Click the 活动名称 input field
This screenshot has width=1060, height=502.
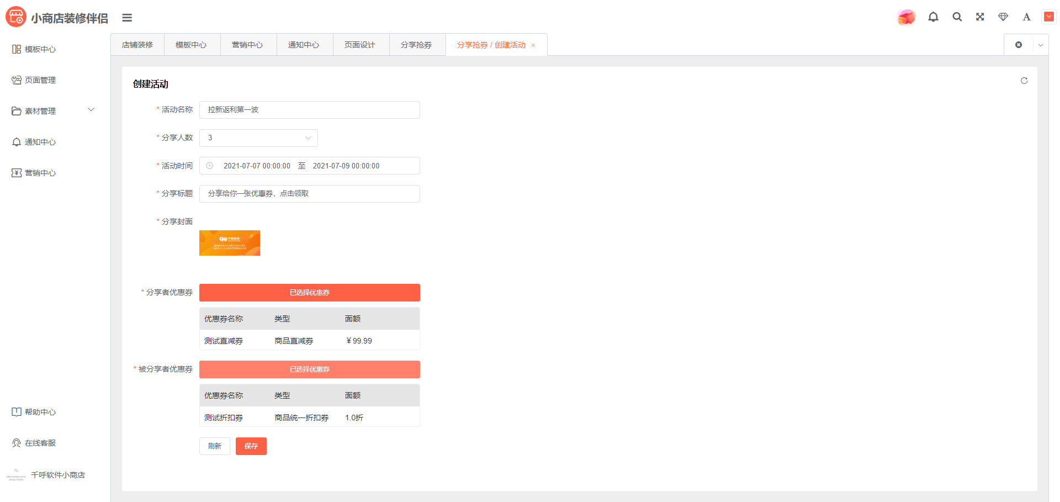click(310, 110)
